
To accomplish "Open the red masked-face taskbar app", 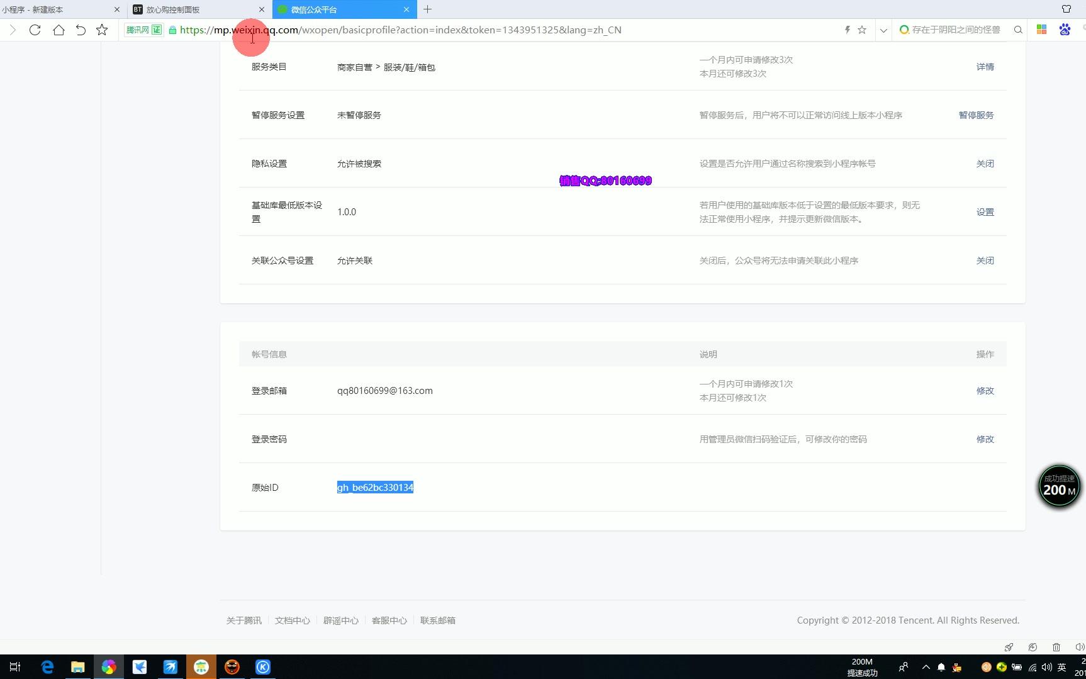I will tap(232, 667).
